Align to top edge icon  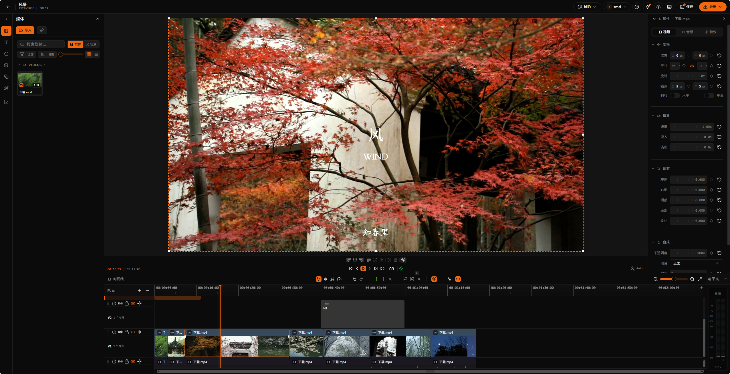point(369,260)
